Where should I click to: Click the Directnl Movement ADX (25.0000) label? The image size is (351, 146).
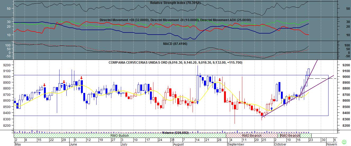pyautogui.click(x=226, y=20)
